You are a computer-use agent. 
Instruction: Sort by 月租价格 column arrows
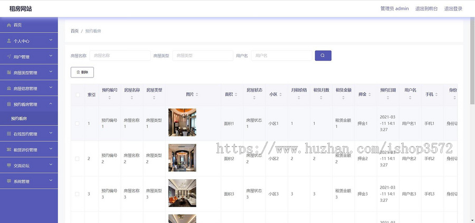click(x=299, y=98)
